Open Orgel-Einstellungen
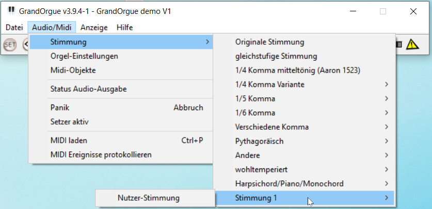432x209 pixels. click(x=84, y=56)
